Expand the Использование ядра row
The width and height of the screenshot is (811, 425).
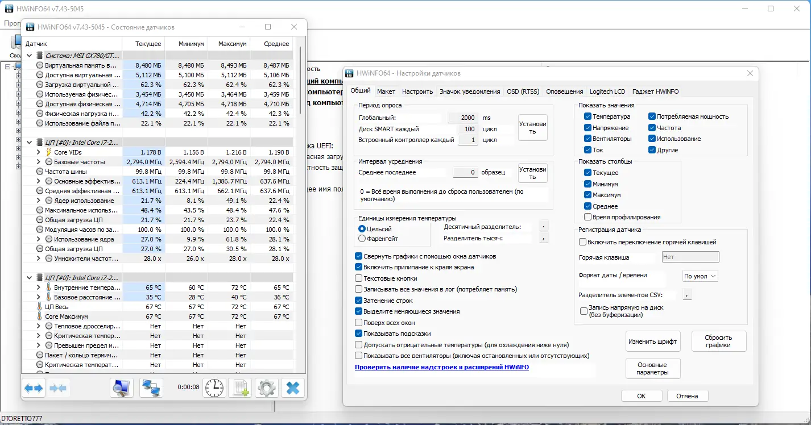(38, 239)
